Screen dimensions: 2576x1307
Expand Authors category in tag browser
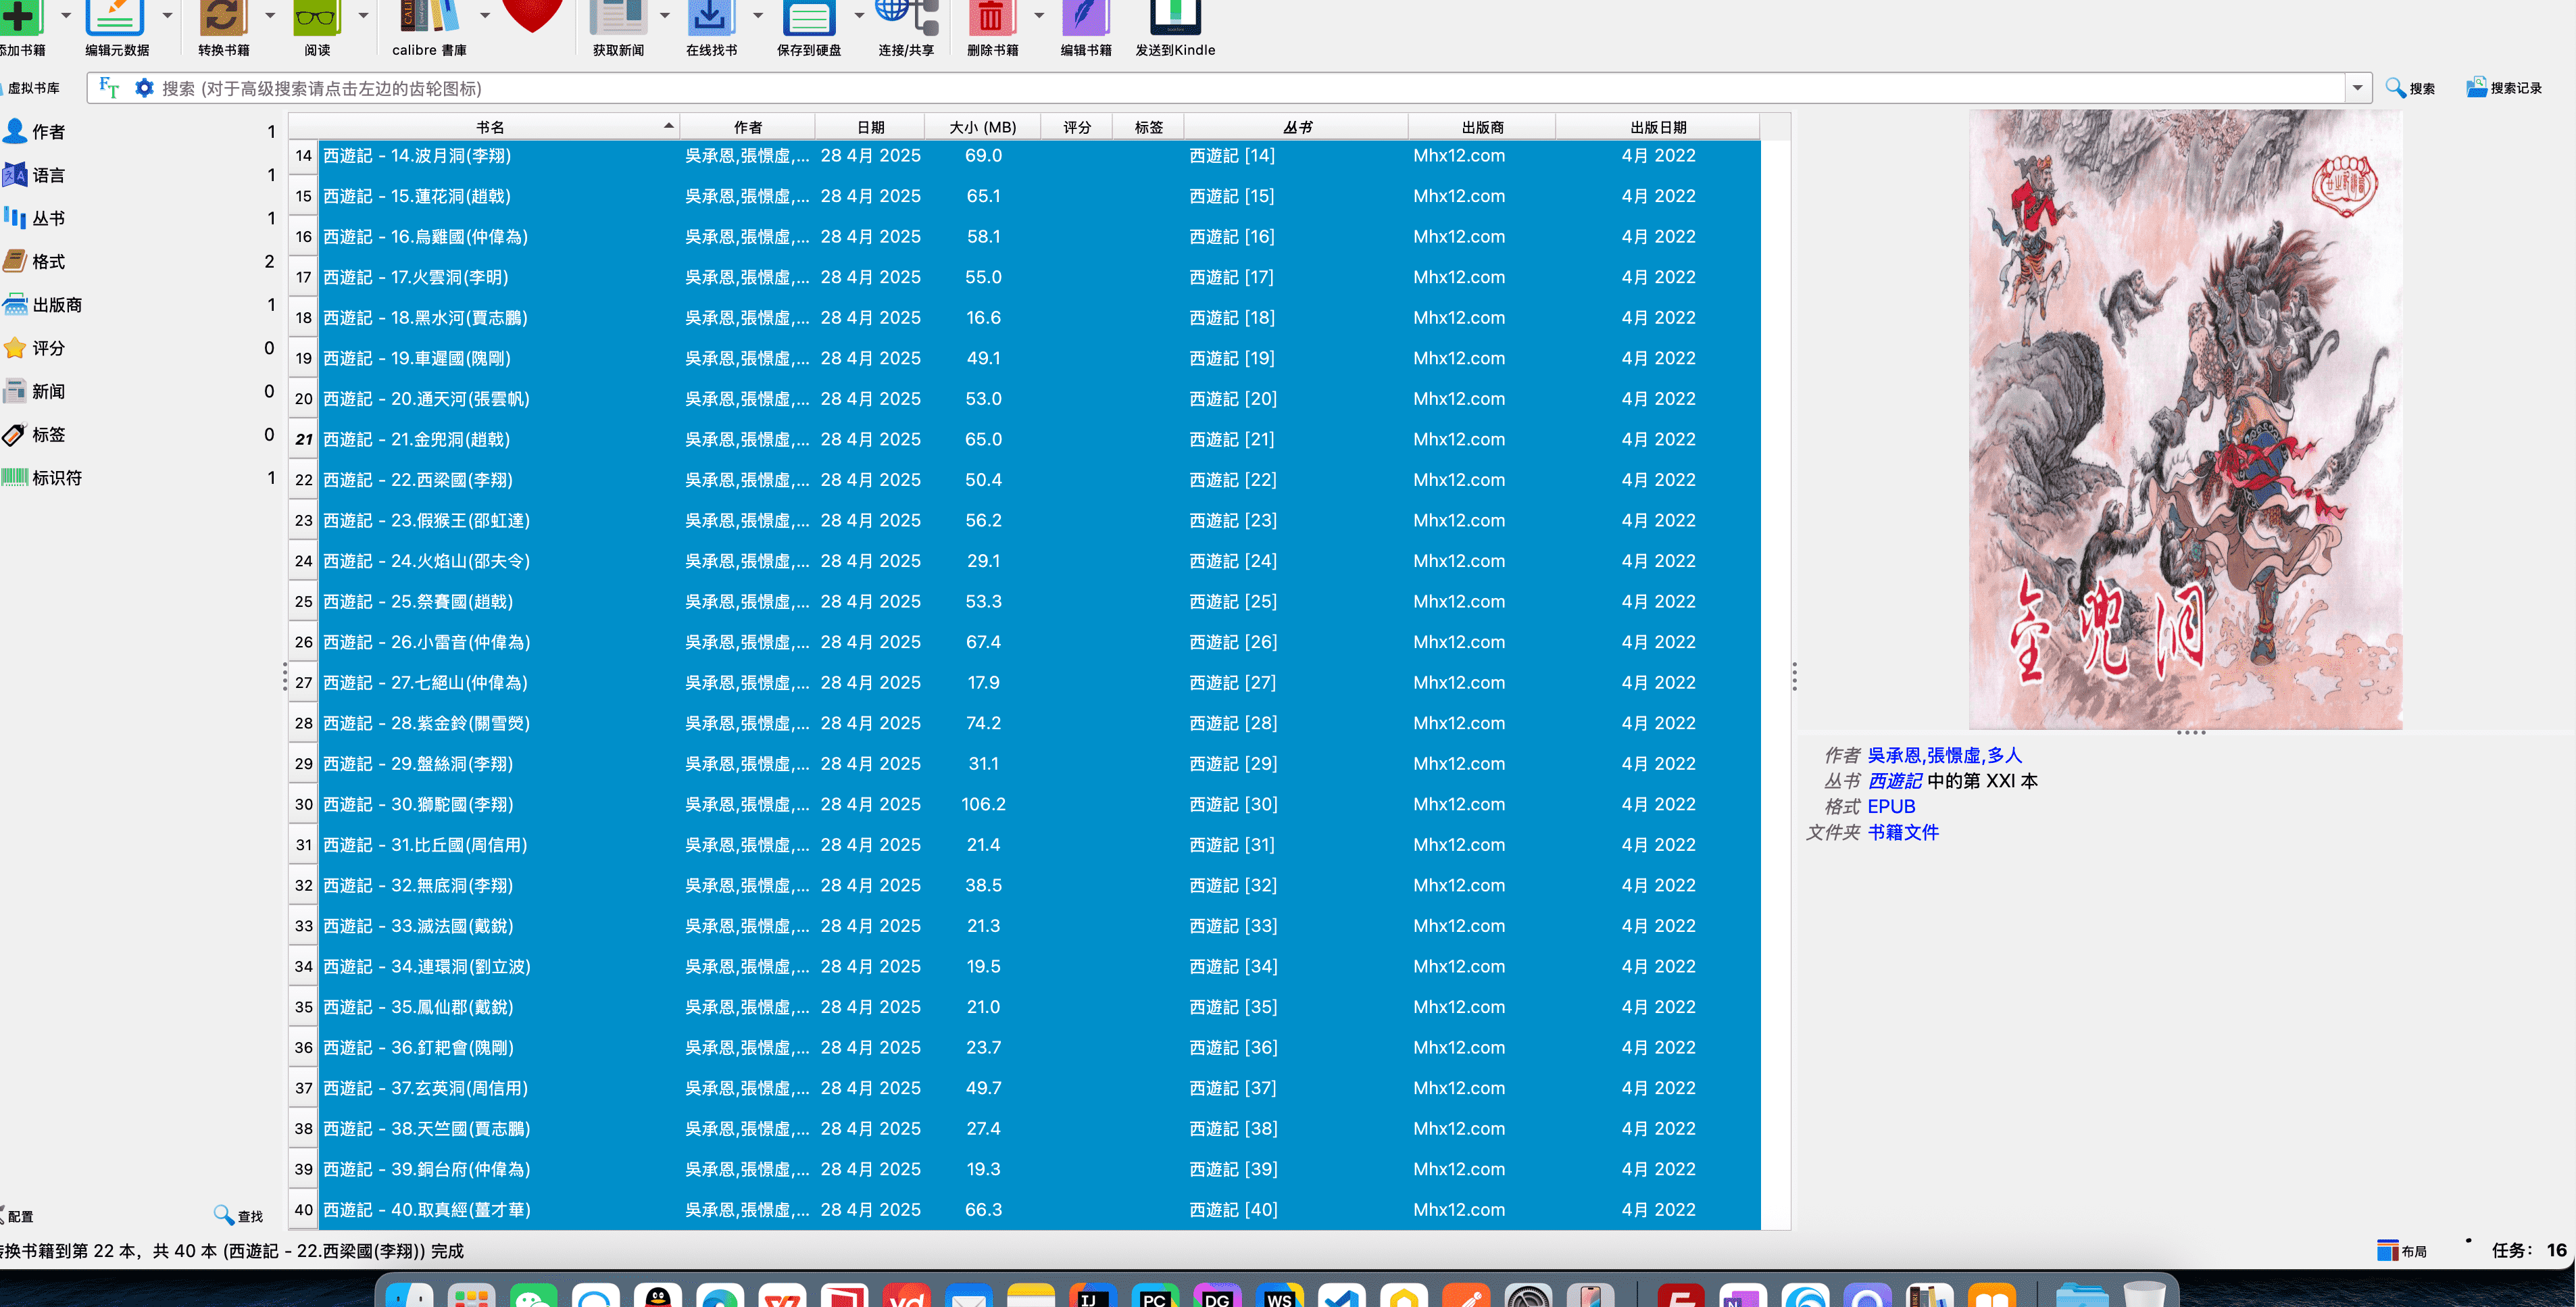coord(139,132)
